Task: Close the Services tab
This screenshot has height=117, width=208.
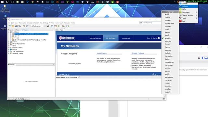Action: pos(28,30)
